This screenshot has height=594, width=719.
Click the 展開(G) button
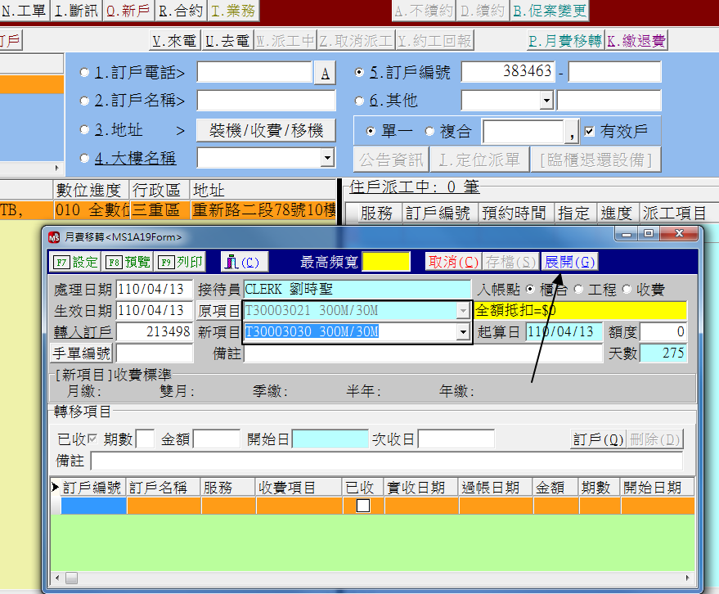569,262
